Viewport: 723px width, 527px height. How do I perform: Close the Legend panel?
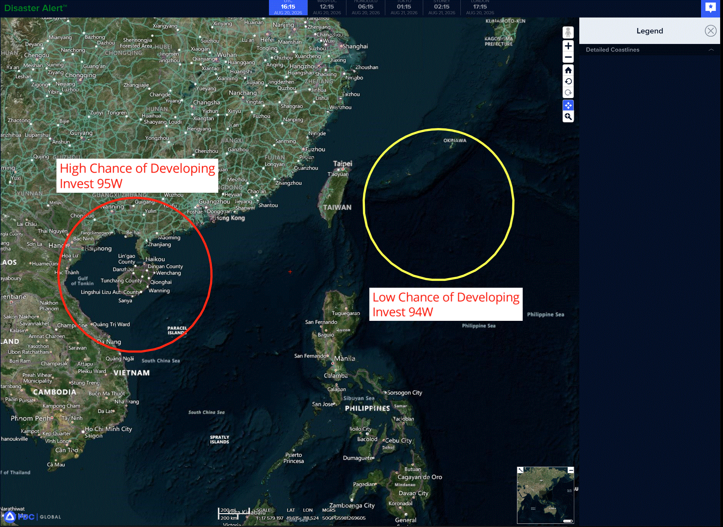[710, 31]
